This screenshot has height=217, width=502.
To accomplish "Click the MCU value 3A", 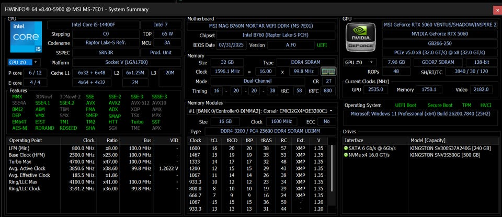I will click(x=167, y=43).
